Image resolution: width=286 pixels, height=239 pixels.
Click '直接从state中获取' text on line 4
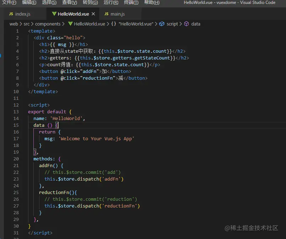click(x=71, y=51)
